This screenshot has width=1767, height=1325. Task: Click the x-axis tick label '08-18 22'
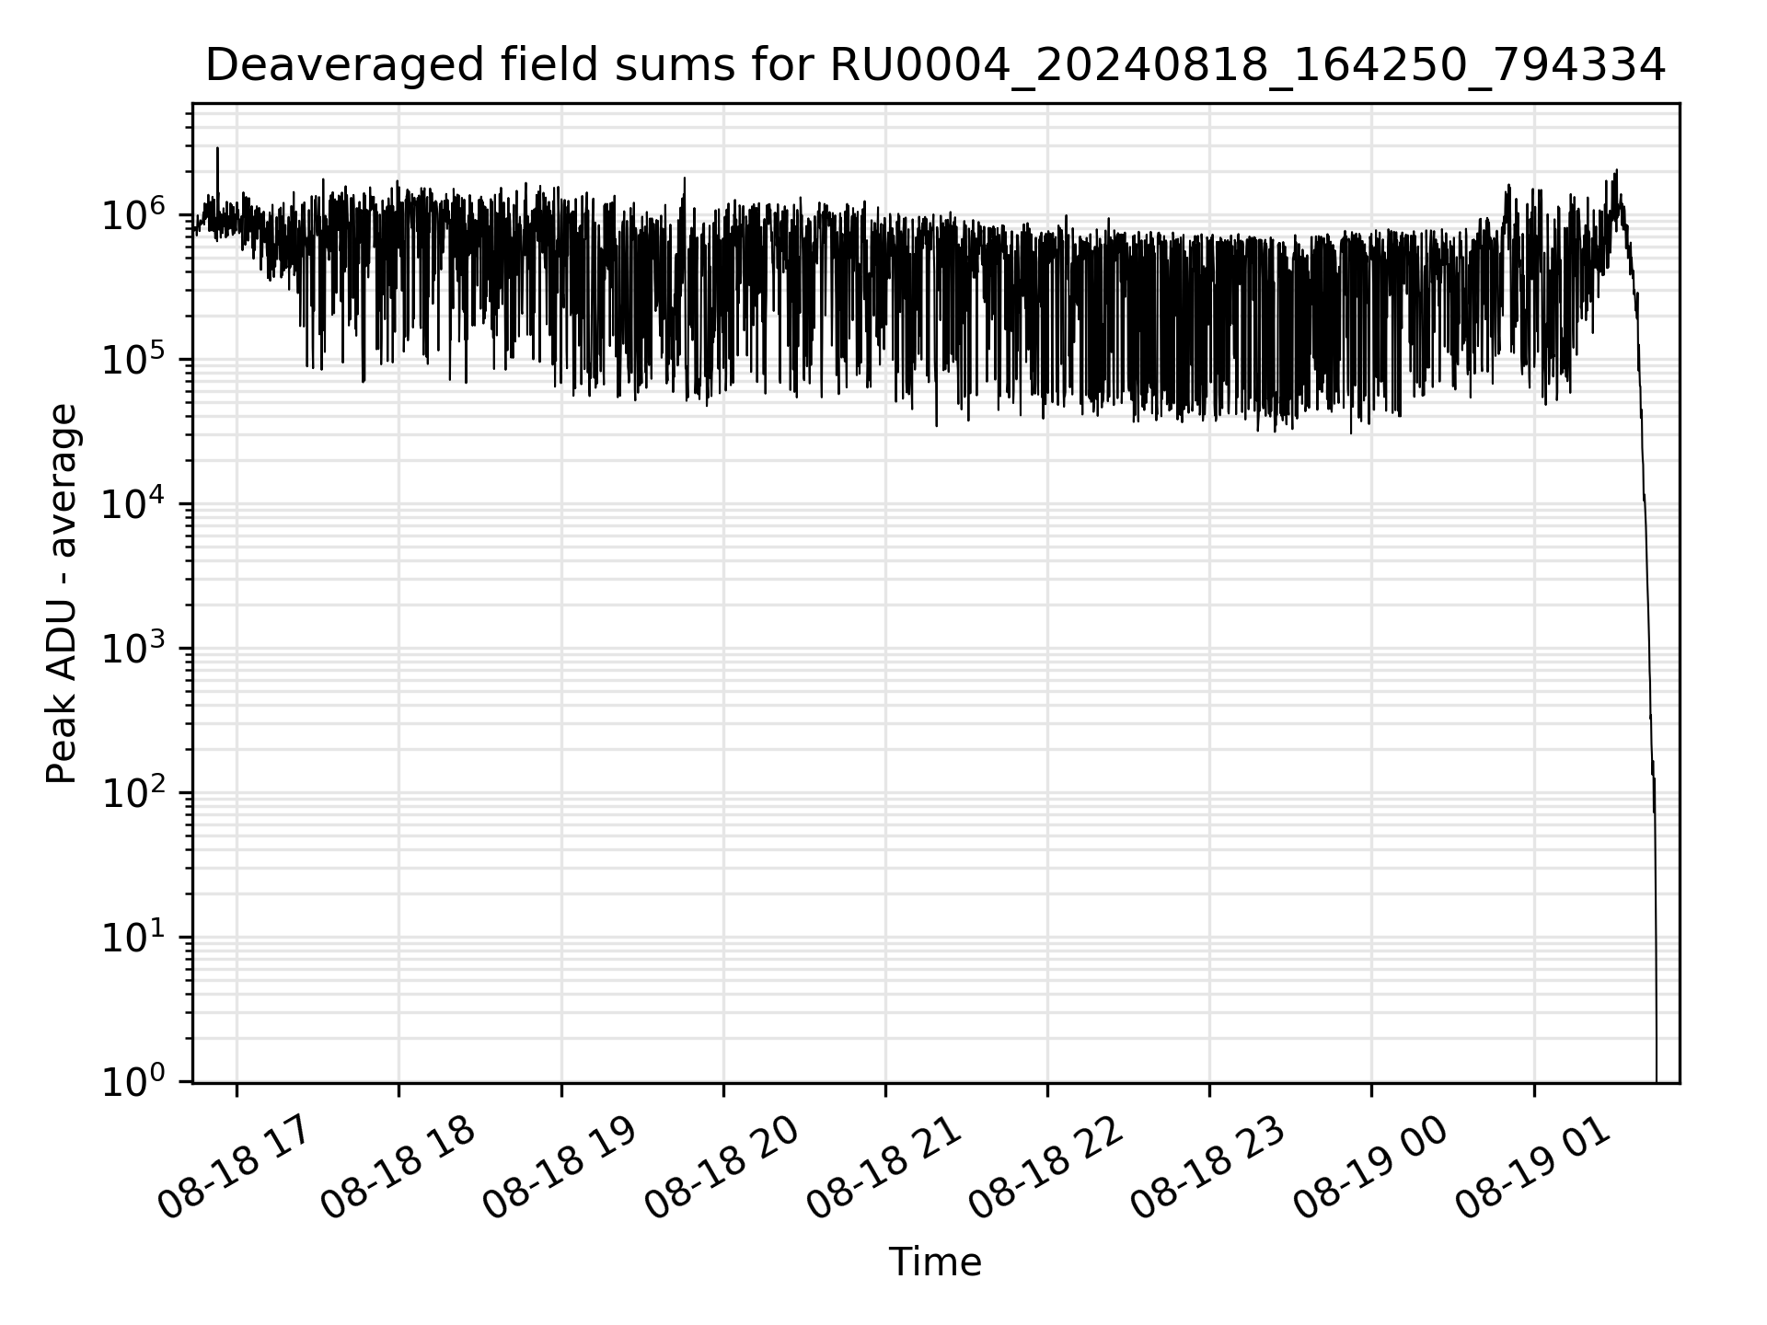tap(1045, 1169)
